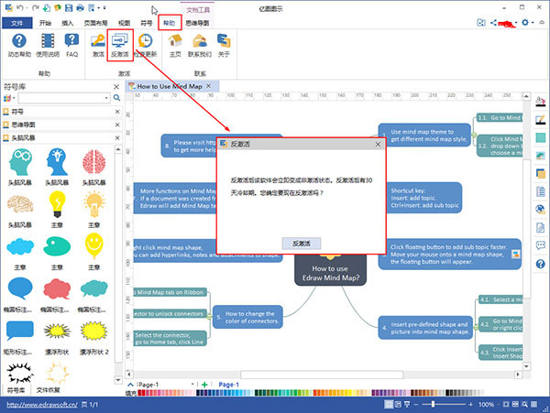Image resolution: width=550 pixels, height=413 pixels.
Task: Pick a red swatch in the fill palette
Action: coord(141,394)
